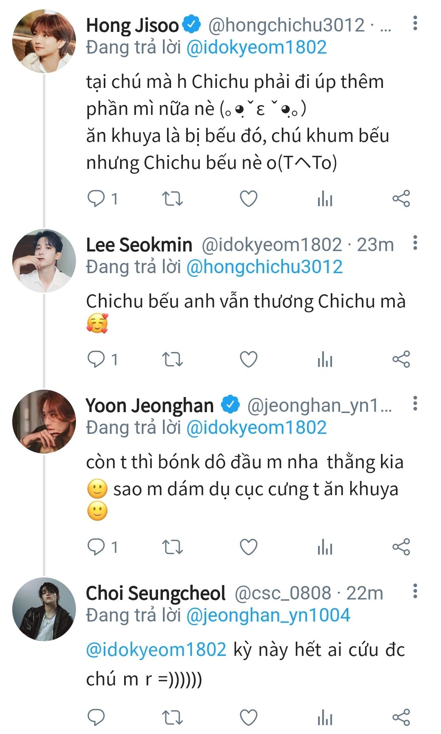Like Yoon Jeonghan's tweet
Image resolution: width=441 pixels, height=734 pixels.
pos(248,547)
